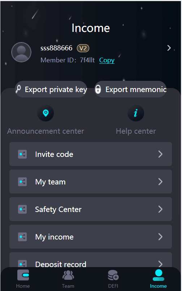Switch to the Team tab
The image size is (182, 291).
[68, 279]
